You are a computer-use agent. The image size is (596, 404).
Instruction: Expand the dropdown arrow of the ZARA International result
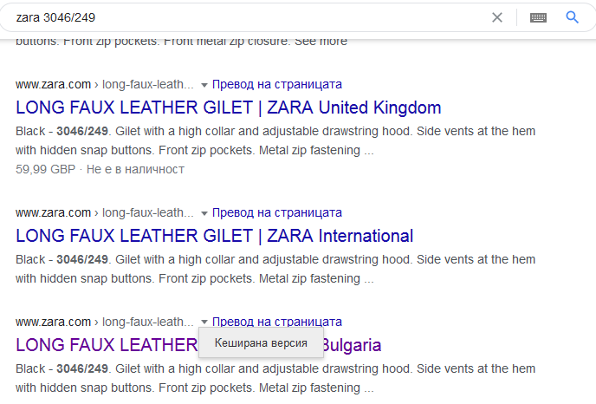[x=204, y=213]
